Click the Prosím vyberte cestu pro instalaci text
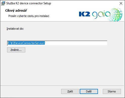 point(29,16)
